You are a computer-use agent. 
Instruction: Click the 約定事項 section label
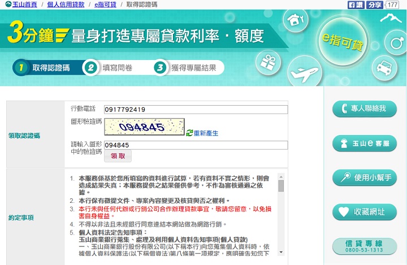point(21,218)
